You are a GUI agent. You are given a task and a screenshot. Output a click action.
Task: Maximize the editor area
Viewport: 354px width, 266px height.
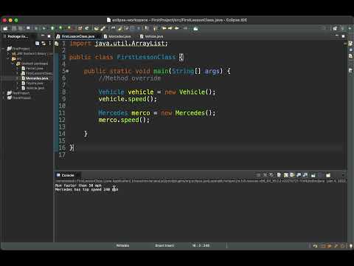point(344,36)
